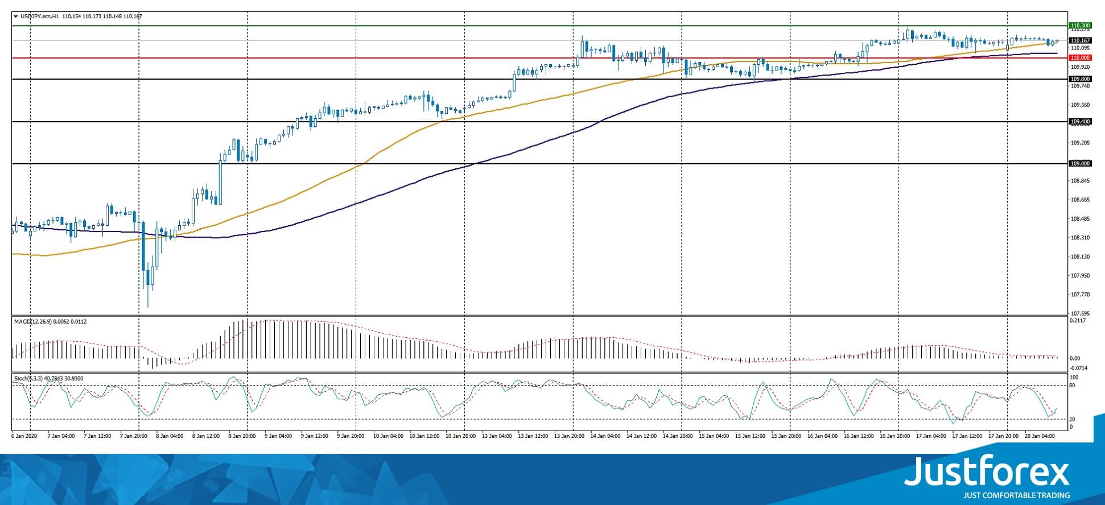Click the Stoch(5,3,3) indicator label
The height and width of the screenshot is (505, 1105).
29,378
